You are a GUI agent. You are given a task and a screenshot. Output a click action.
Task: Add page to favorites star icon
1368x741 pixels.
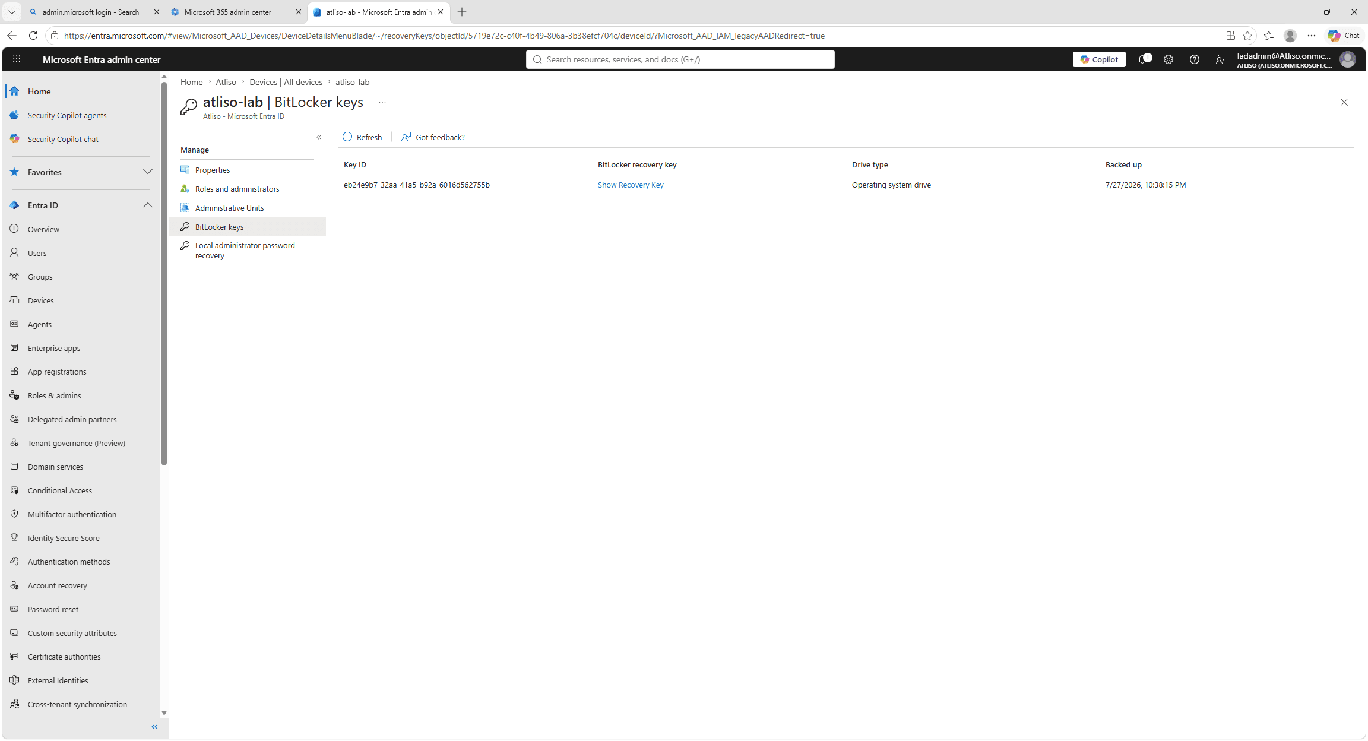(x=1247, y=36)
